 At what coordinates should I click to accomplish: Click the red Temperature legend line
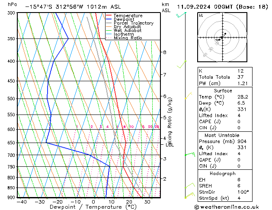(x=109, y=16)
